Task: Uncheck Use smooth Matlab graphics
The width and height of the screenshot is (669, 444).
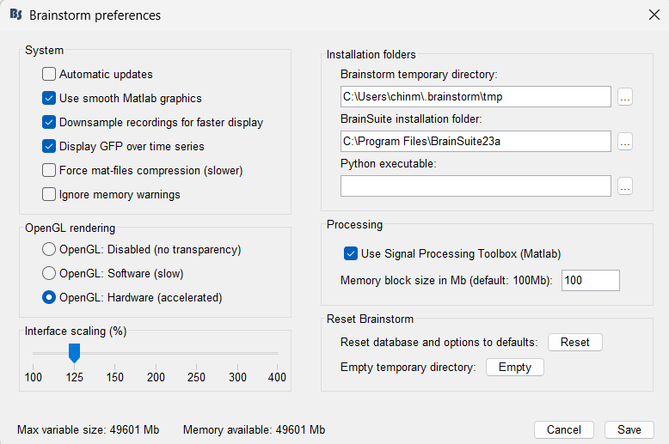Action: click(x=49, y=99)
